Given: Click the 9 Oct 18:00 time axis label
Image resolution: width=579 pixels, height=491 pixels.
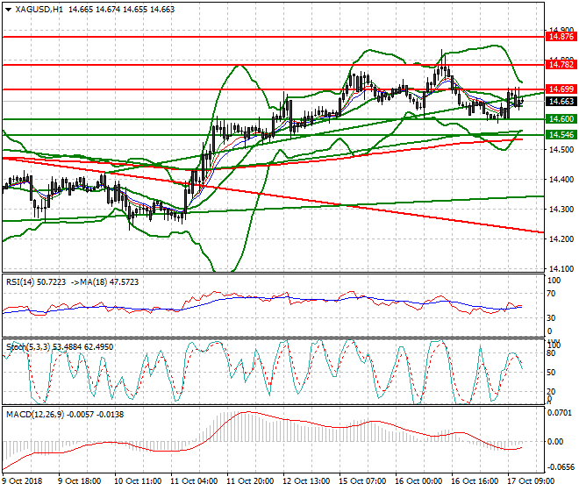Looking at the screenshot, I should 79,481.
